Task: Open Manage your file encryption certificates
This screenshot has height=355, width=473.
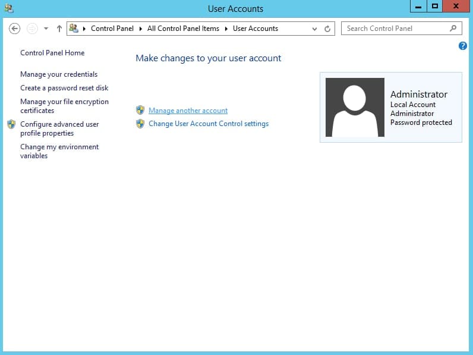Action: coord(64,106)
